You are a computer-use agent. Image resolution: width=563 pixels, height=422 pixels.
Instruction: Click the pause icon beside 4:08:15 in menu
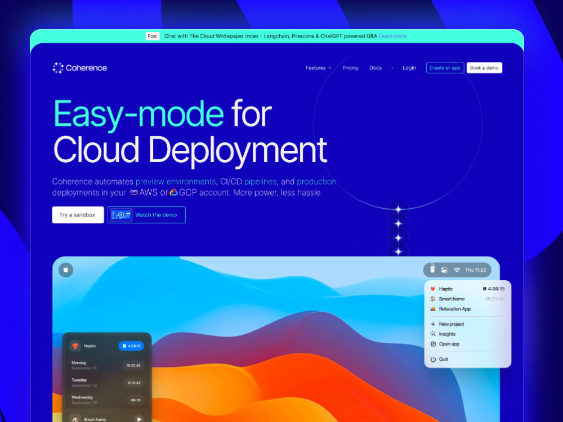click(x=484, y=289)
